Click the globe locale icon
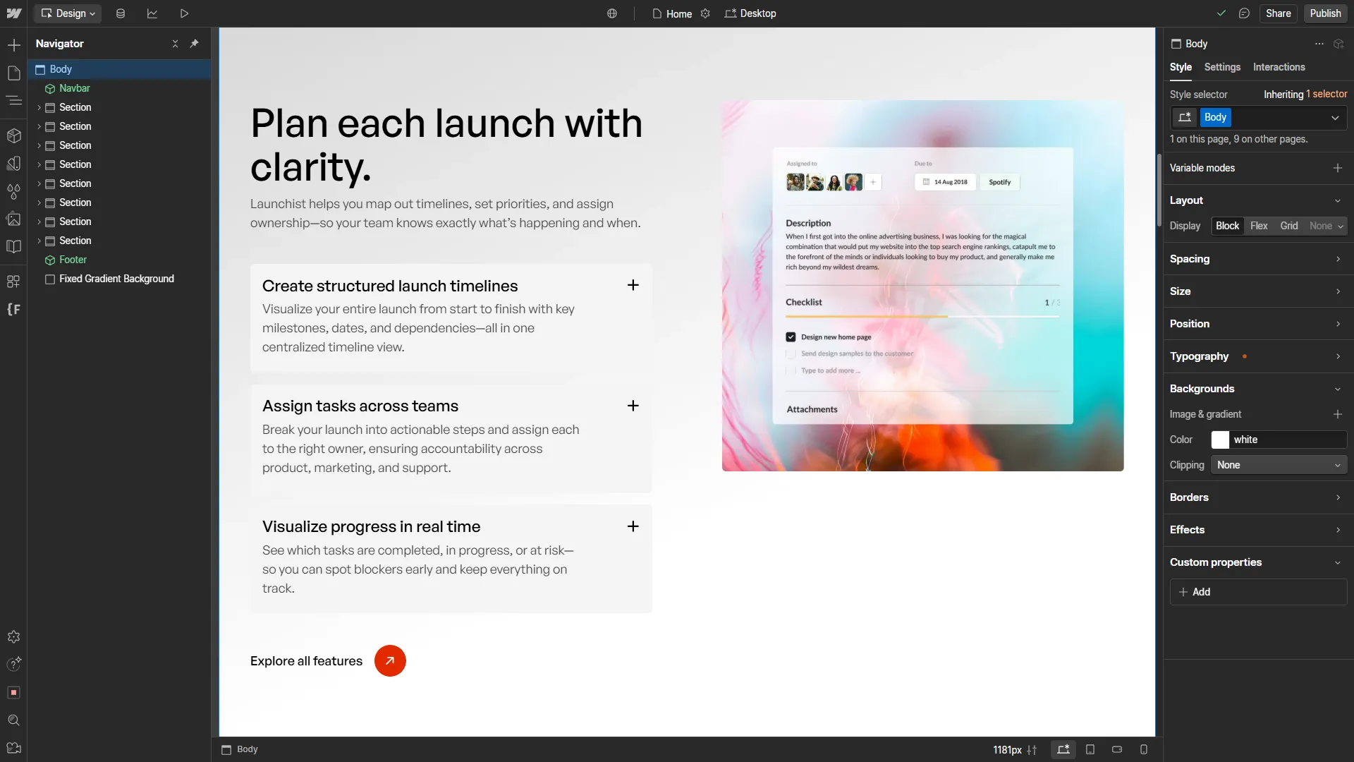The image size is (1354, 762). click(612, 13)
